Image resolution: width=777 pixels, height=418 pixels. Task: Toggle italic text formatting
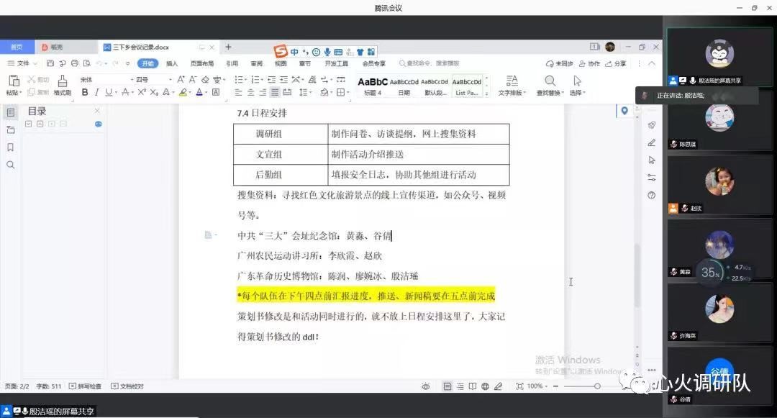(x=97, y=92)
